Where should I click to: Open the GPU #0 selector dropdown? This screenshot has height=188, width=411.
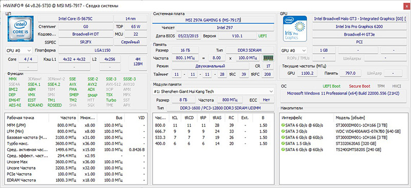[293, 51]
